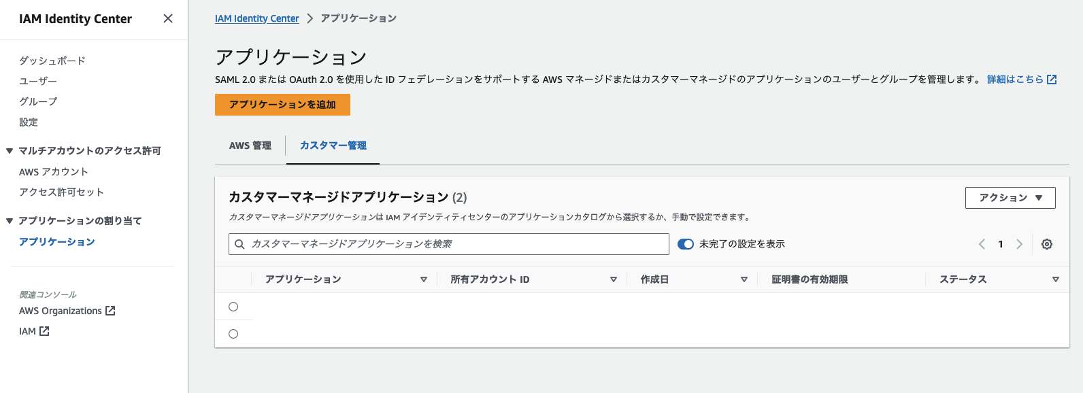This screenshot has width=1083, height=393.
Task: Sort by 作成日 column arrow
Action: (744, 279)
